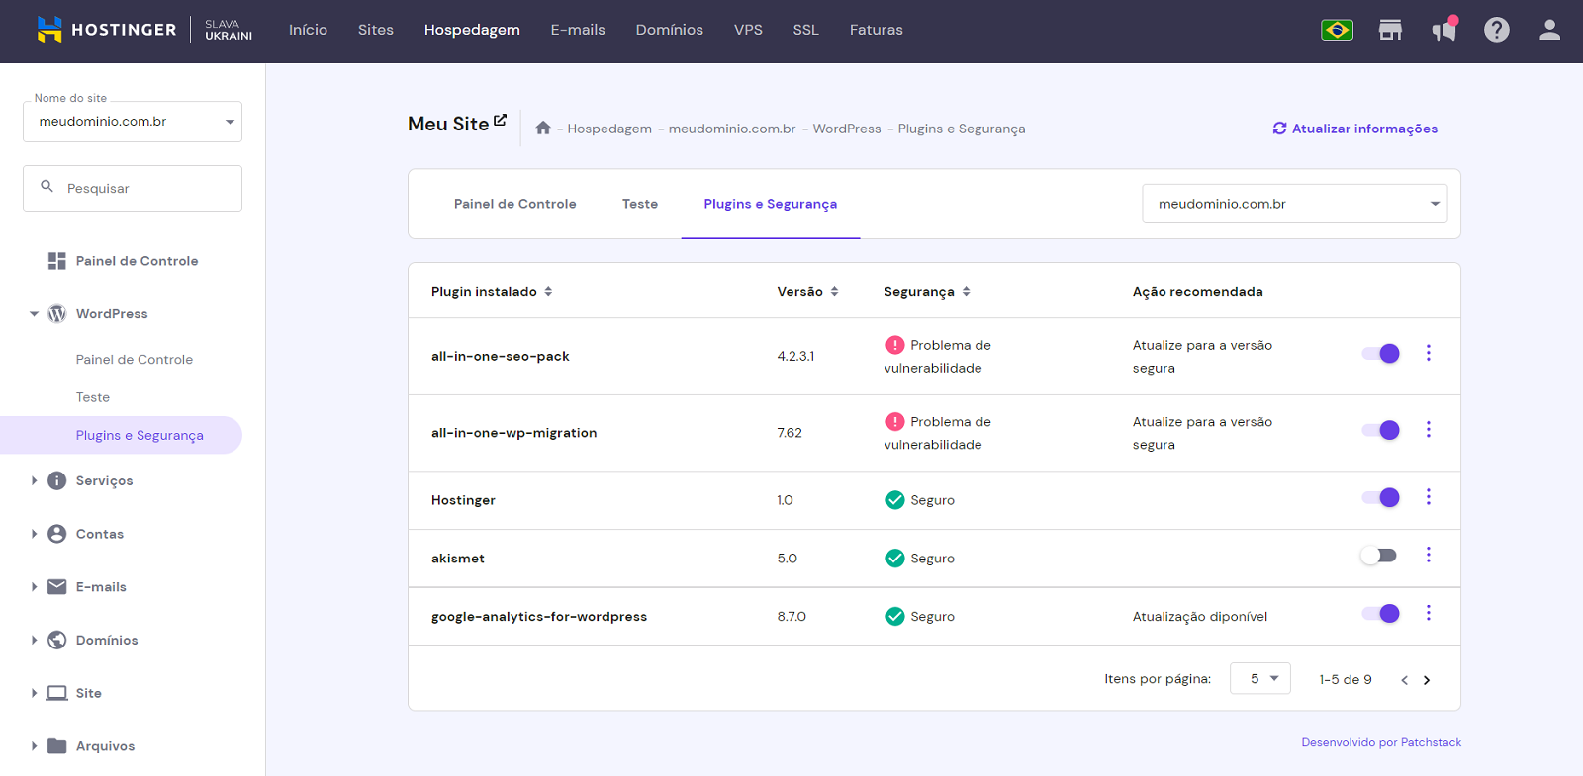1583x776 pixels.
Task: Open more options for google-analytics-for-wordpress
Action: (x=1428, y=613)
